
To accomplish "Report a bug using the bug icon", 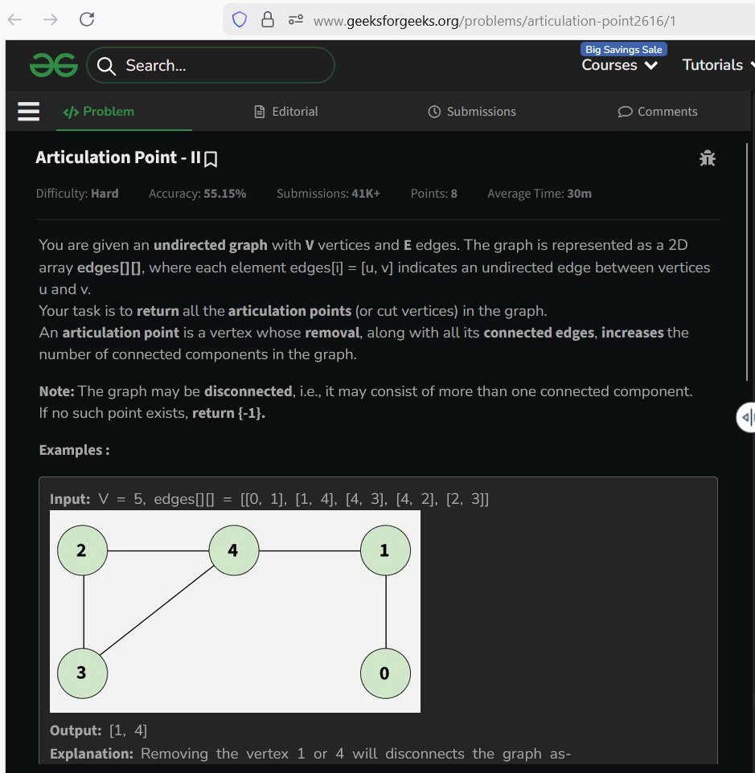I will pyautogui.click(x=708, y=157).
